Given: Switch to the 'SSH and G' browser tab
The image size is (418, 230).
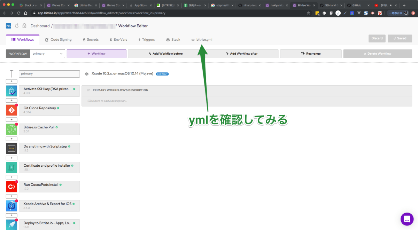Looking at the screenshot, I should coord(331,5).
